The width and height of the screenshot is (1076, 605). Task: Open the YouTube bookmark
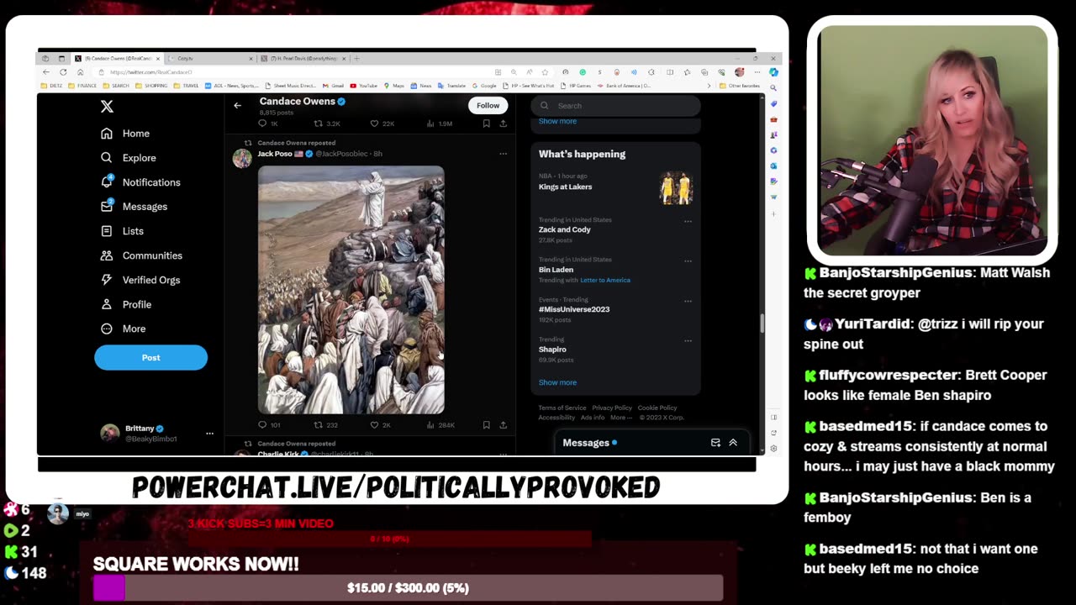(364, 86)
